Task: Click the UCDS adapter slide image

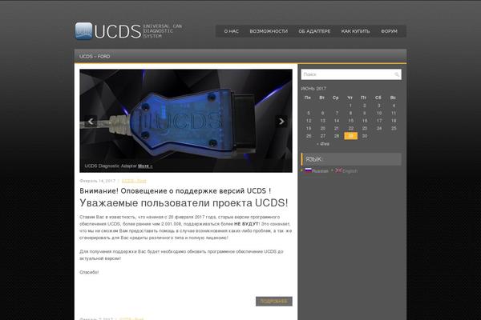Action: (186, 121)
